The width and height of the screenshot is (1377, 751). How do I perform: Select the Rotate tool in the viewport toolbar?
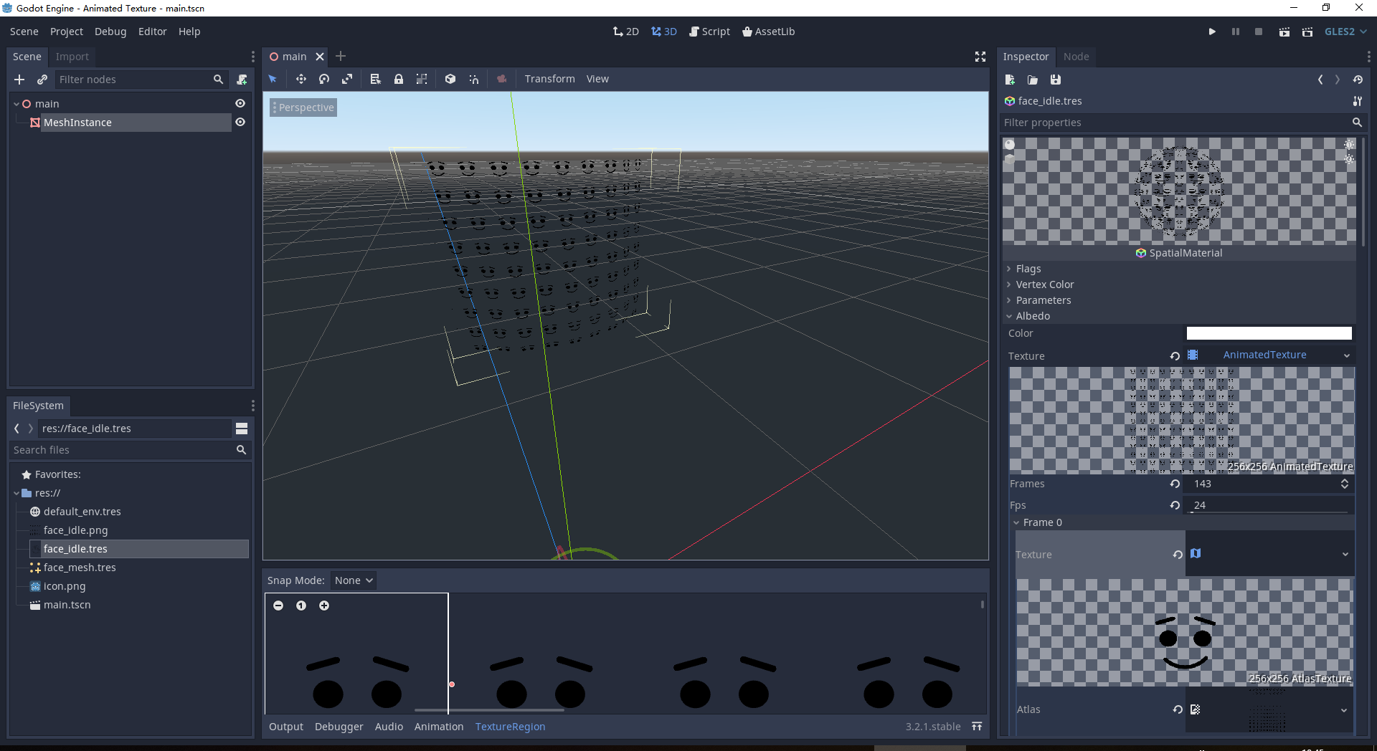click(x=324, y=79)
